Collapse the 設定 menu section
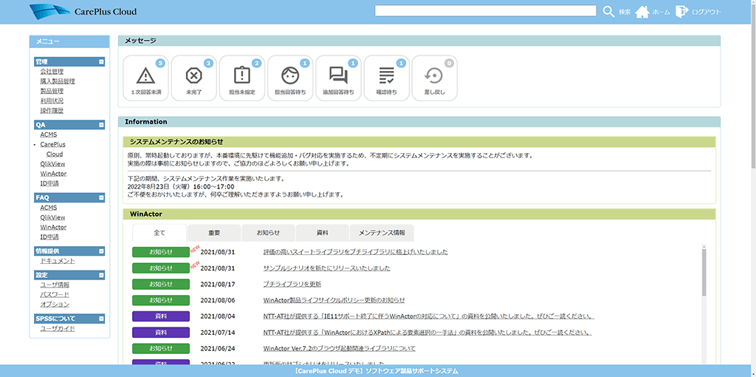 pyautogui.click(x=101, y=275)
